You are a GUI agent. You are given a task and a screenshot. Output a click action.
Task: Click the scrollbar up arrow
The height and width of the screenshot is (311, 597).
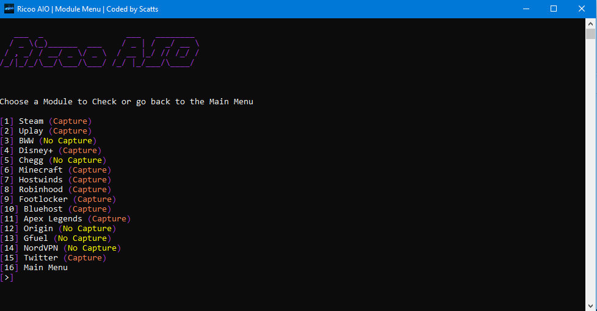[x=590, y=24]
